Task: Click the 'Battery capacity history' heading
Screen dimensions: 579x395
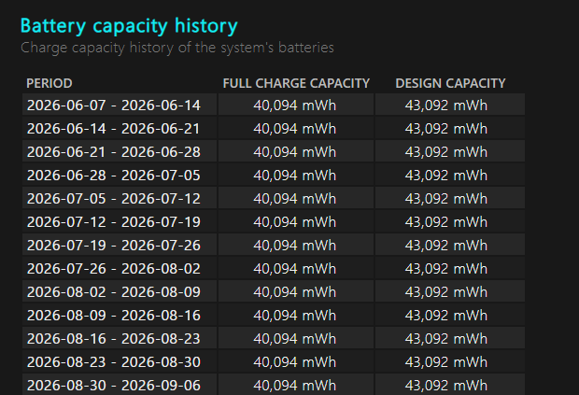Action: click(129, 26)
